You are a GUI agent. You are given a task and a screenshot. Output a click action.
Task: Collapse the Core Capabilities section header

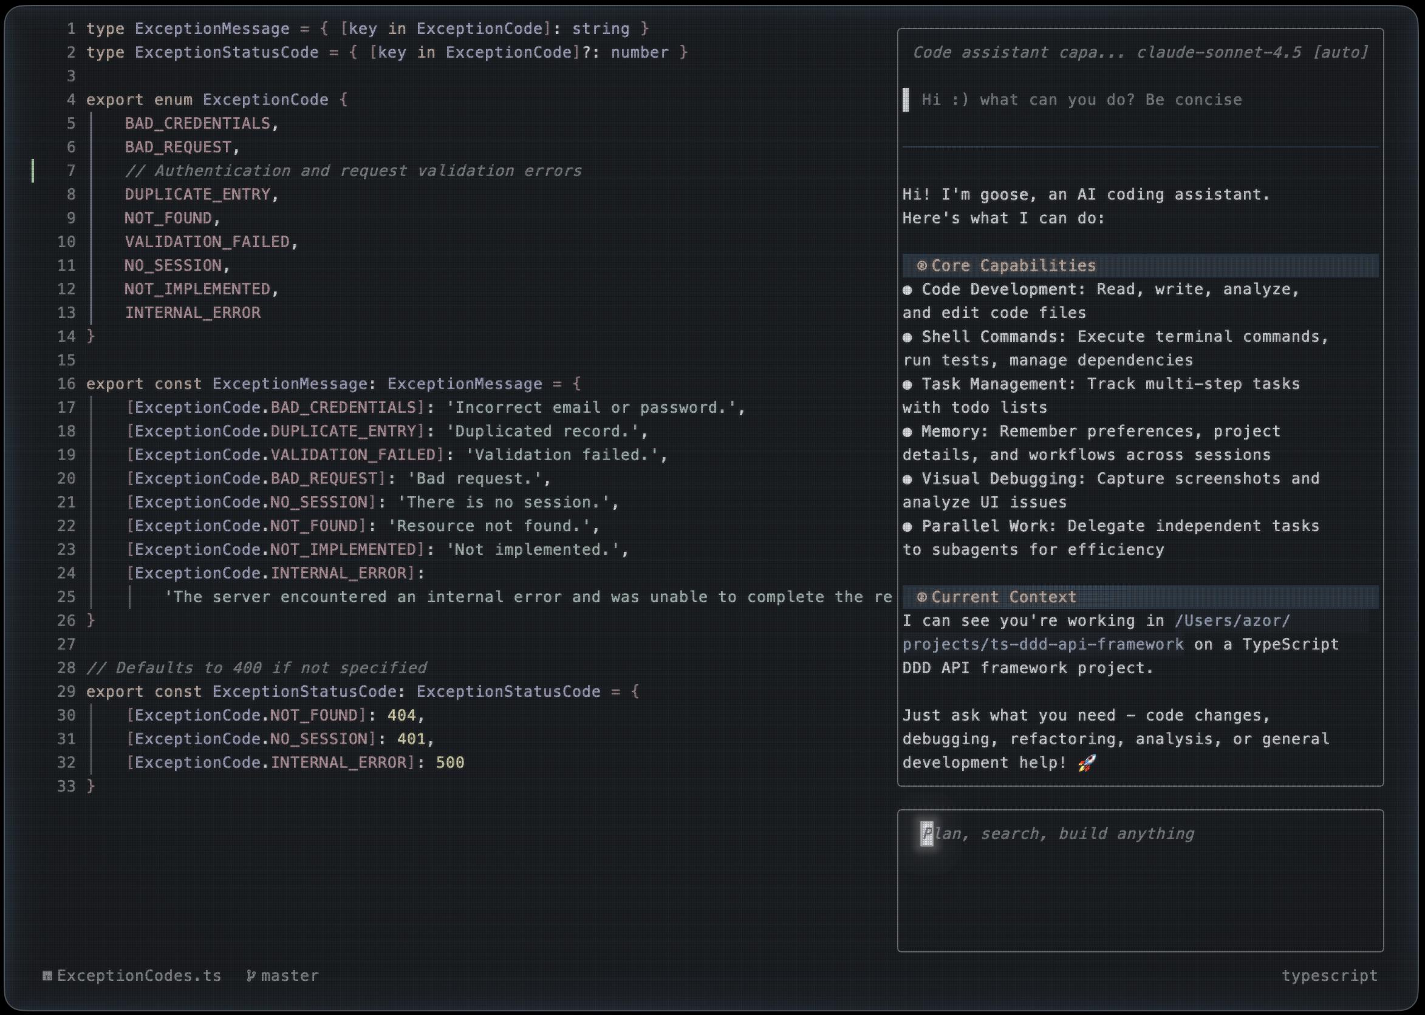pyautogui.click(x=1013, y=266)
